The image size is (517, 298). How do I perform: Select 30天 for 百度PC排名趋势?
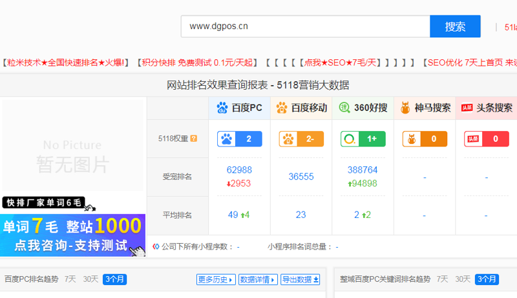pyautogui.click(x=91, y=279)
